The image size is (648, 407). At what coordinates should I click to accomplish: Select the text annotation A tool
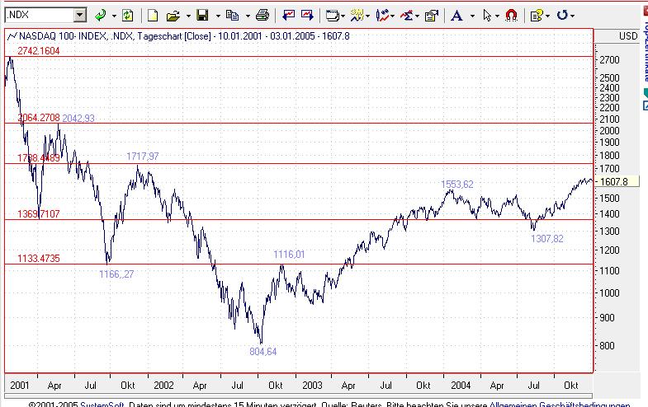point(456,16)
